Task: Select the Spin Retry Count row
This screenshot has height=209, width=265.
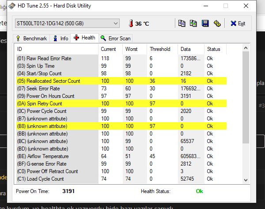Action: click(x=121, y=104)
